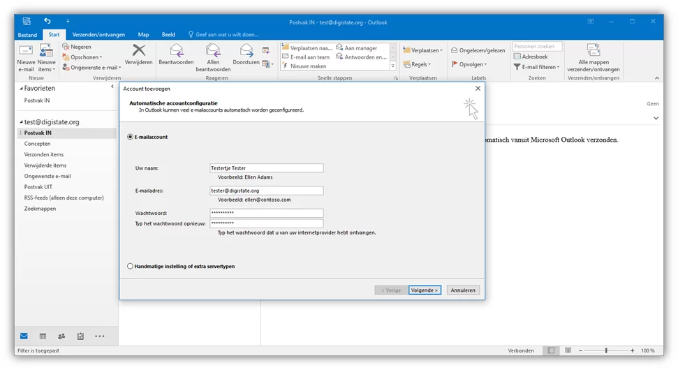Click the more navigation options dots
This screenshot has width=678, height=370.
point(99,336)
